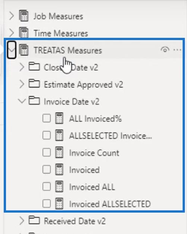
Task: Click the Estimate Approved v2 folder icon
Action: coord(34,83)
